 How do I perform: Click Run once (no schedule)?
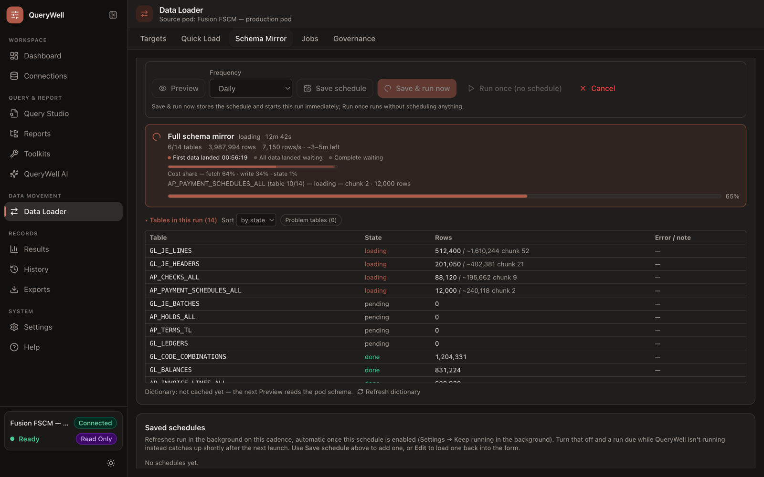(x=515, y=88)
